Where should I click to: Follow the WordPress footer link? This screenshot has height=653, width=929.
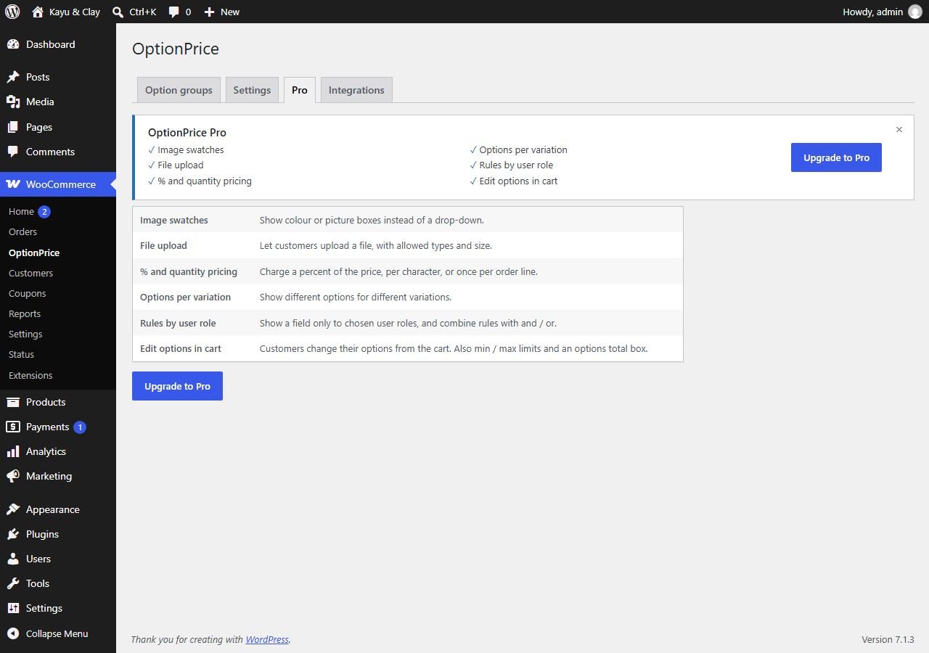(267, 639)
